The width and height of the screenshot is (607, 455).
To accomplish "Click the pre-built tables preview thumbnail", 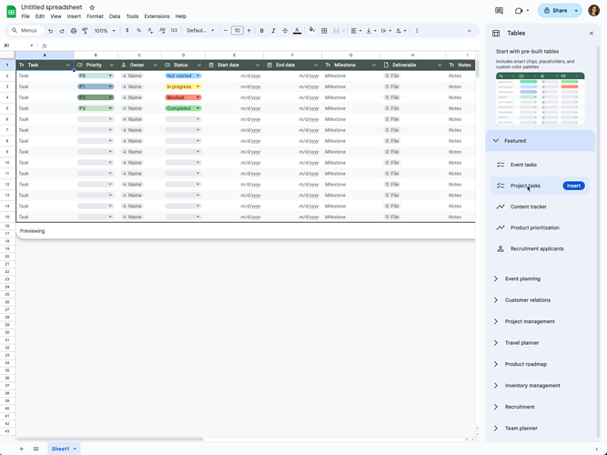I will (540, 98).
